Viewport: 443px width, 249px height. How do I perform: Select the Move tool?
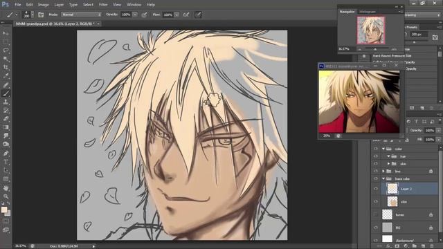pyautogui.click(x=6, y=34)
